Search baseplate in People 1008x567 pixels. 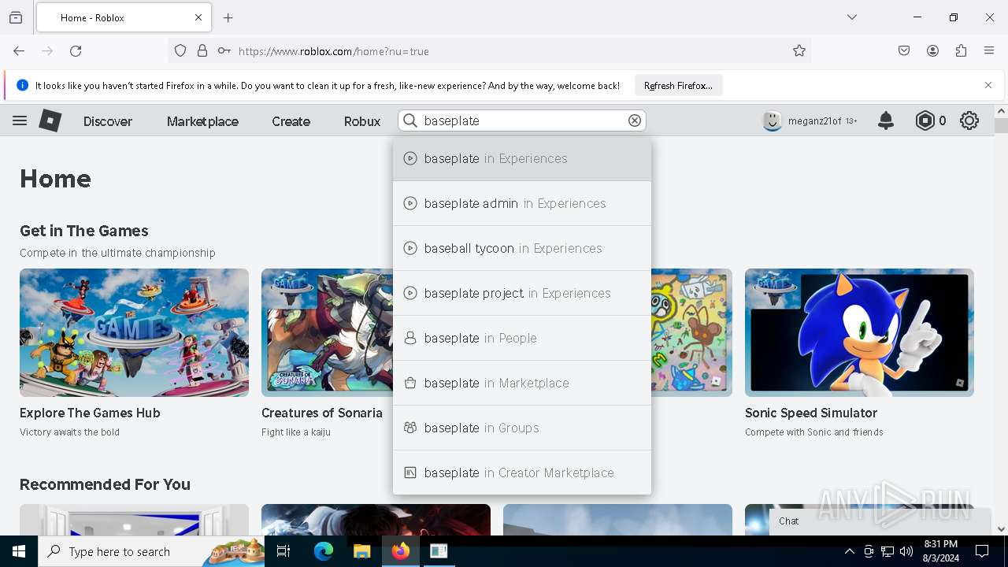522,338
